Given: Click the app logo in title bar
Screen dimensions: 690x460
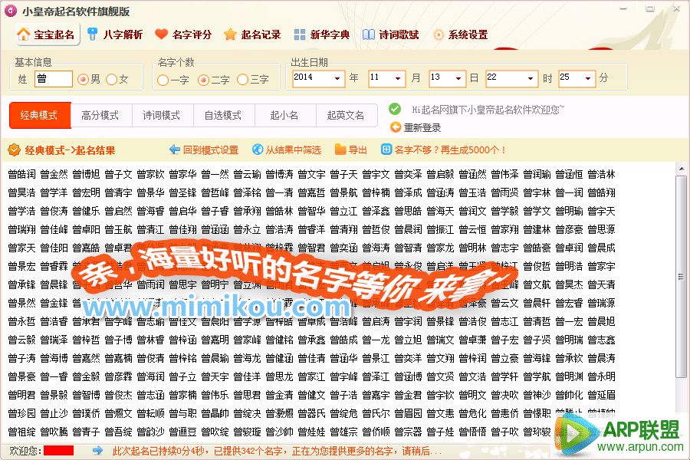Looking at the screenshot, I should coord(10,11).
